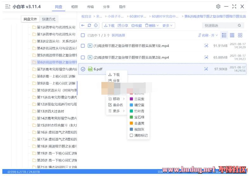Image resolution: width=249 pixels, height=176 pixels.
Task: Click the search magnifier icon
Action: (239, 26)
